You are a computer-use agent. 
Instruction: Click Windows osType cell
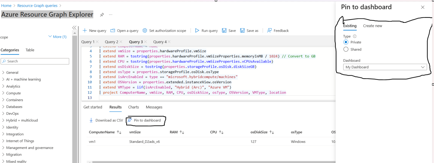(298, 142)
